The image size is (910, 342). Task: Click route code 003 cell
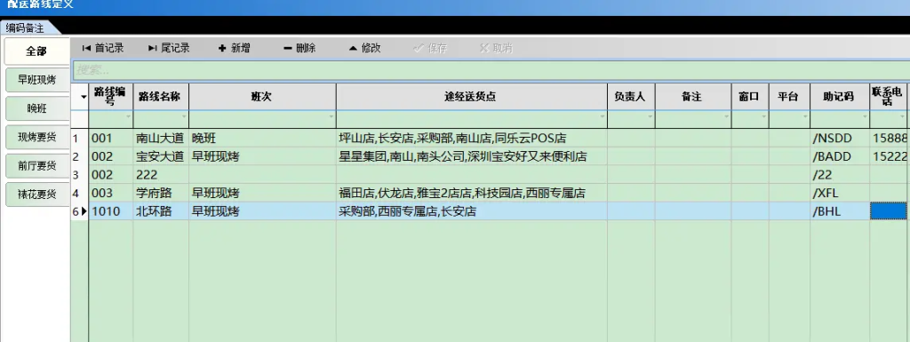[111, 193]
